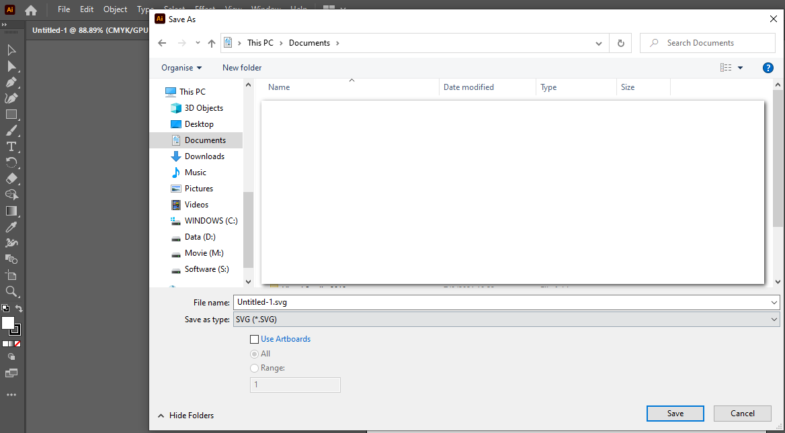
Task: Change the screen mode
Action: (x=11, y=373)
